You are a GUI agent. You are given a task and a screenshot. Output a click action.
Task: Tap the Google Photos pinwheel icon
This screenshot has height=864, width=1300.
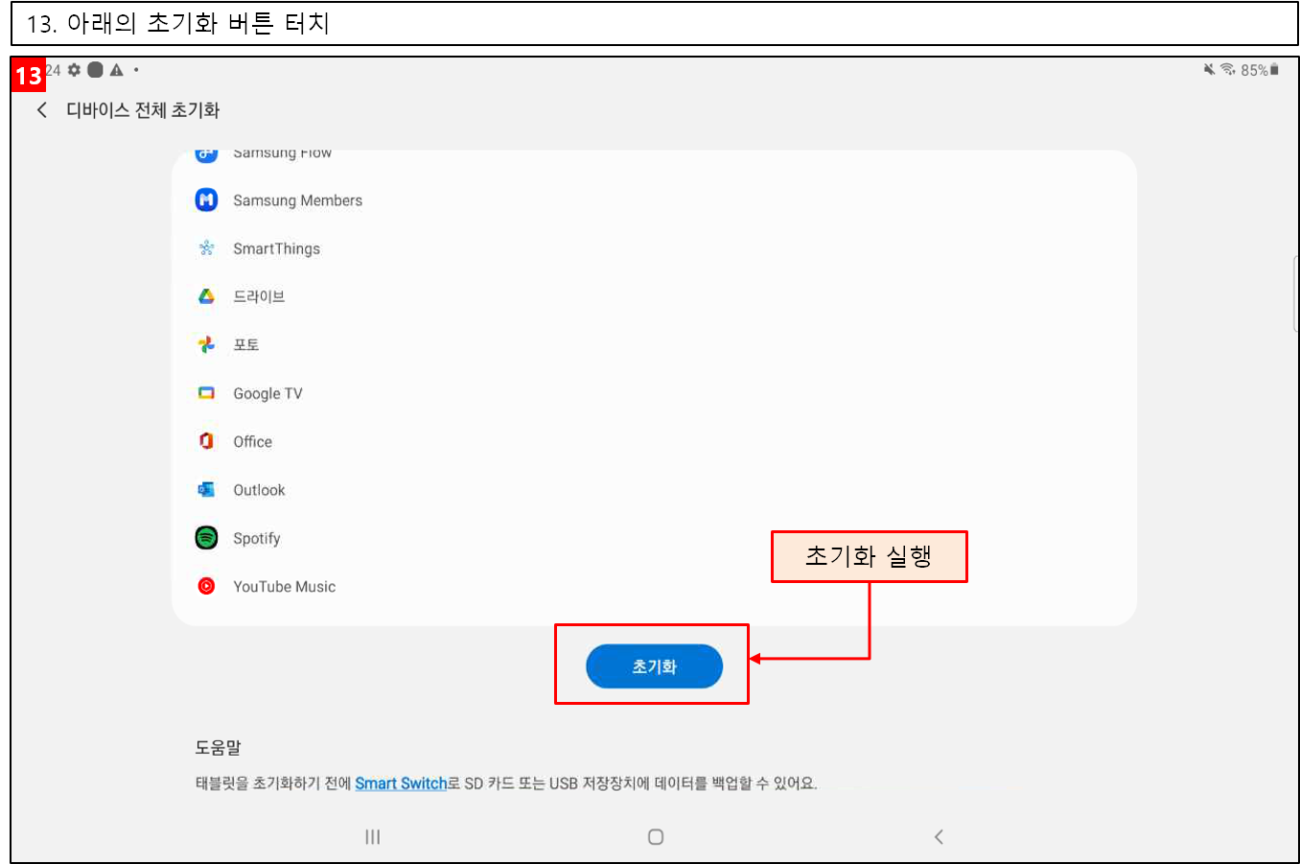click(x=206, y=344)
